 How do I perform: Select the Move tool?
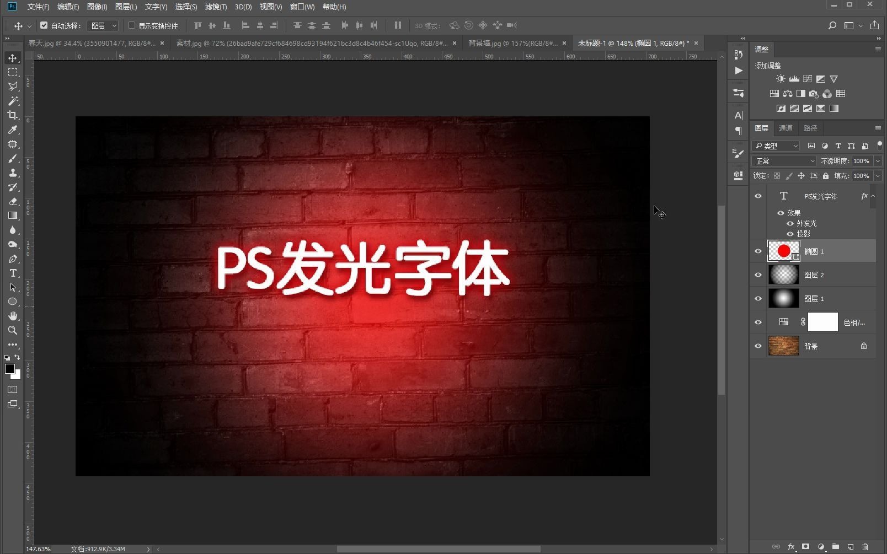pyautogui.click(x=13, y=57)
